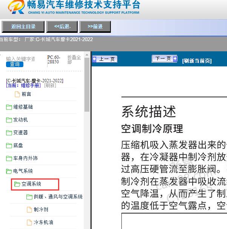
Task: Go forward with the >>前进 button
Action: point(95,26)
